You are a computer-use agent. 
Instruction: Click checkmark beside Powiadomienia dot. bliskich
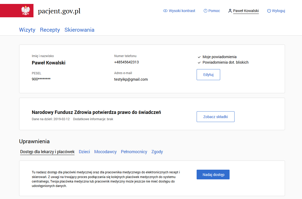tap(199, 63)
